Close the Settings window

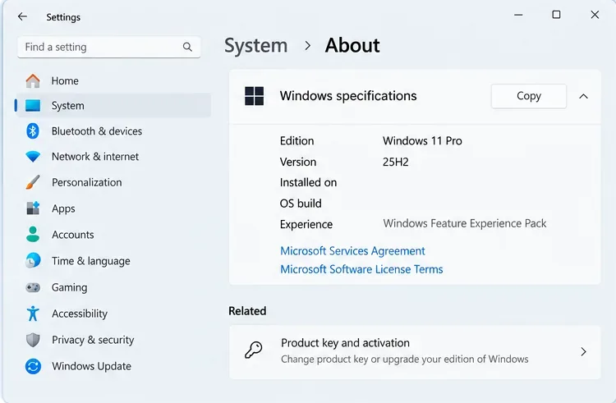pyautogui.click(x=595, y=15)
